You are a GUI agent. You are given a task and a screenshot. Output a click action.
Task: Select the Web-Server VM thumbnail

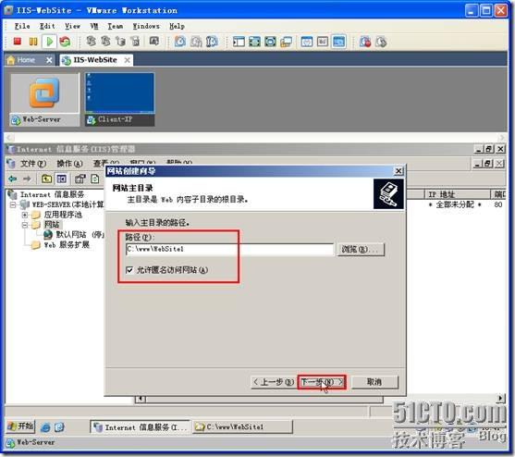(x=45, y=100)
